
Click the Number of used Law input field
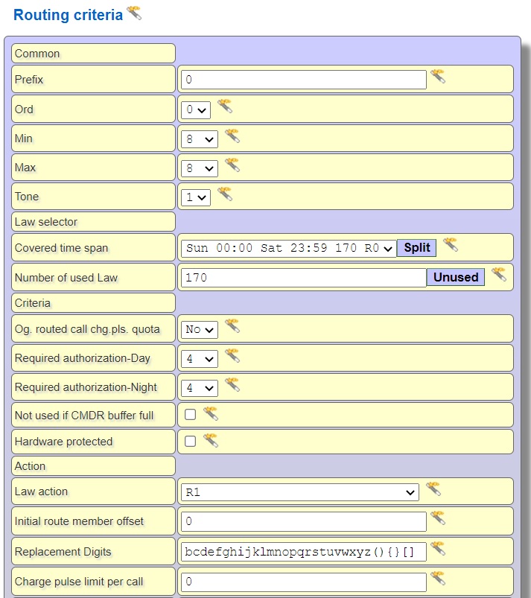(x=303, y=278)
